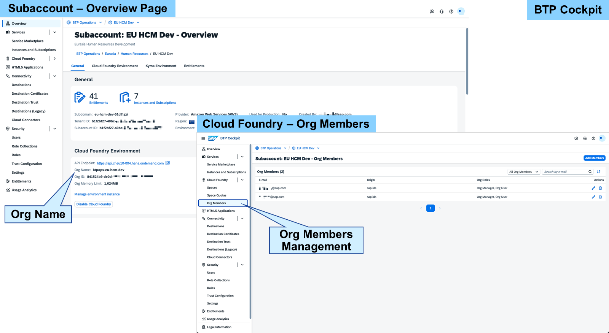Open the feedback icon in the Org Members page header
This screenshot has height=333, width=609.
pos(576,138)
